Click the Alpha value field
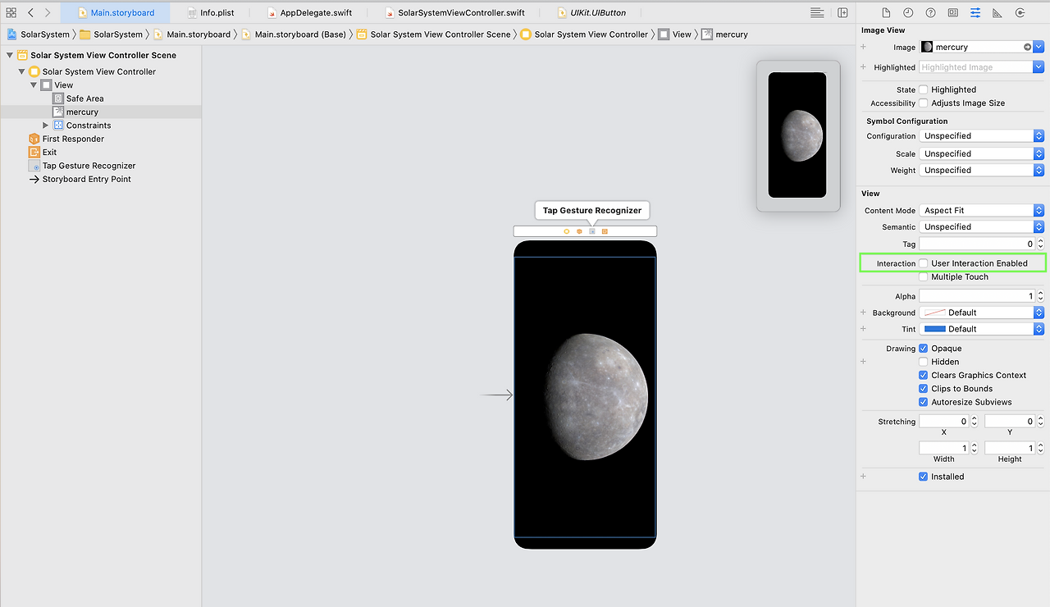This screenshot has height=607, width=1050. click(977, 296)
